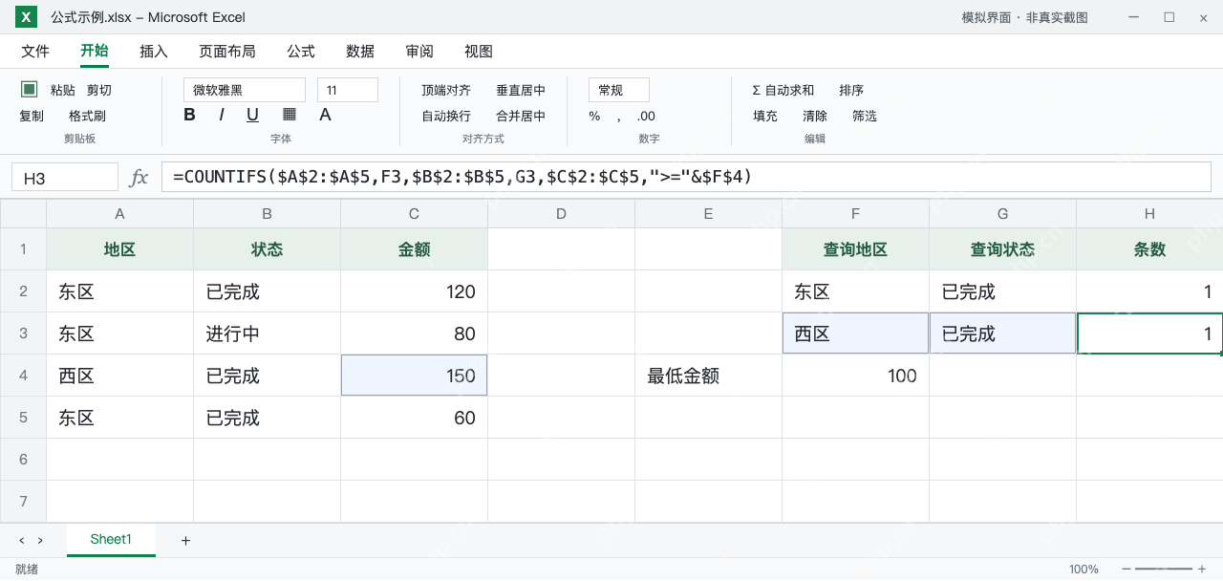1223x581 pixels.
Task: Toggle Underline formatting
Action: click(252, 115)
